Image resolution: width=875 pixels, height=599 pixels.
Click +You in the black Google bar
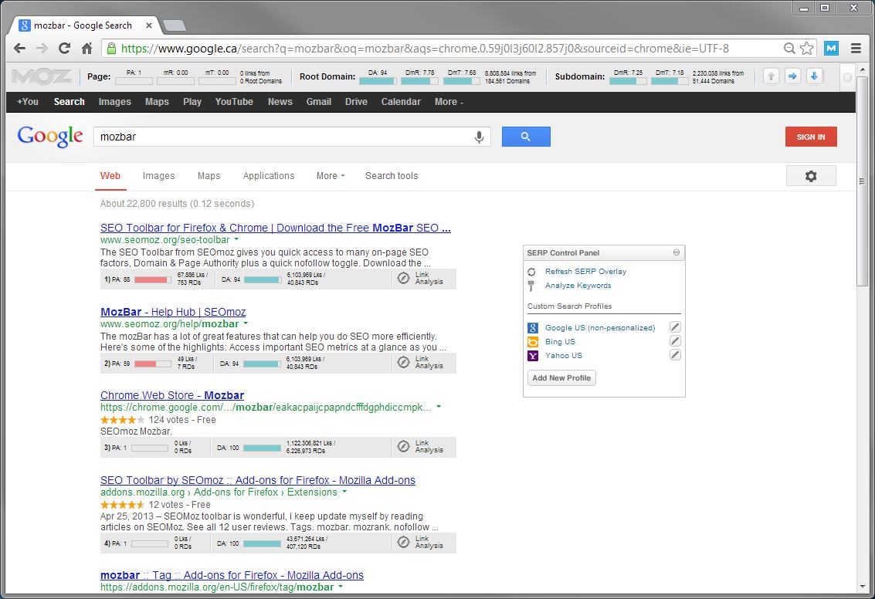coord(27,102)
